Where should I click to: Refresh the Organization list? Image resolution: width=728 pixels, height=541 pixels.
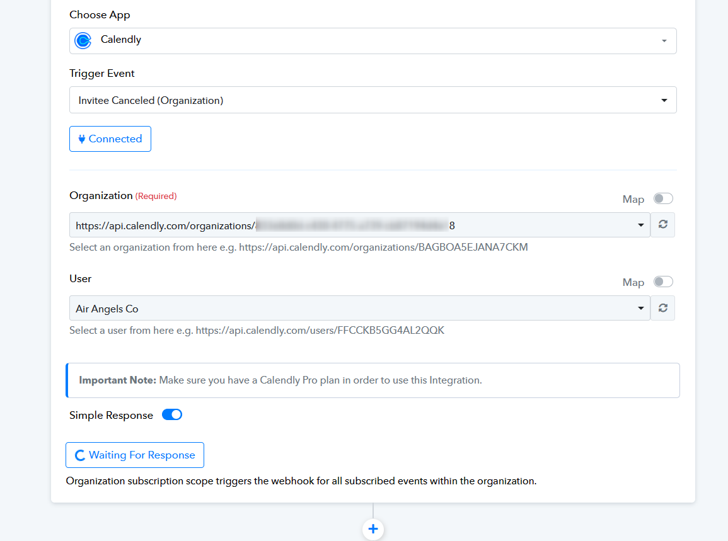[662, 225]
